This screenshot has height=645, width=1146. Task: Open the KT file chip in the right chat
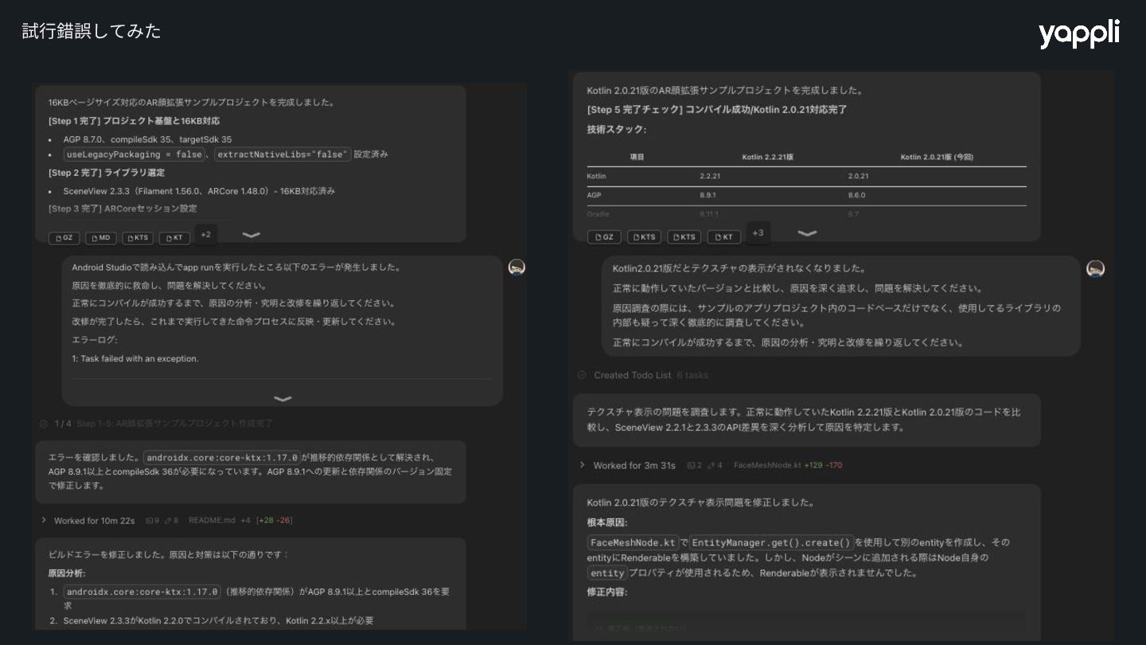(x=724, y=237)
